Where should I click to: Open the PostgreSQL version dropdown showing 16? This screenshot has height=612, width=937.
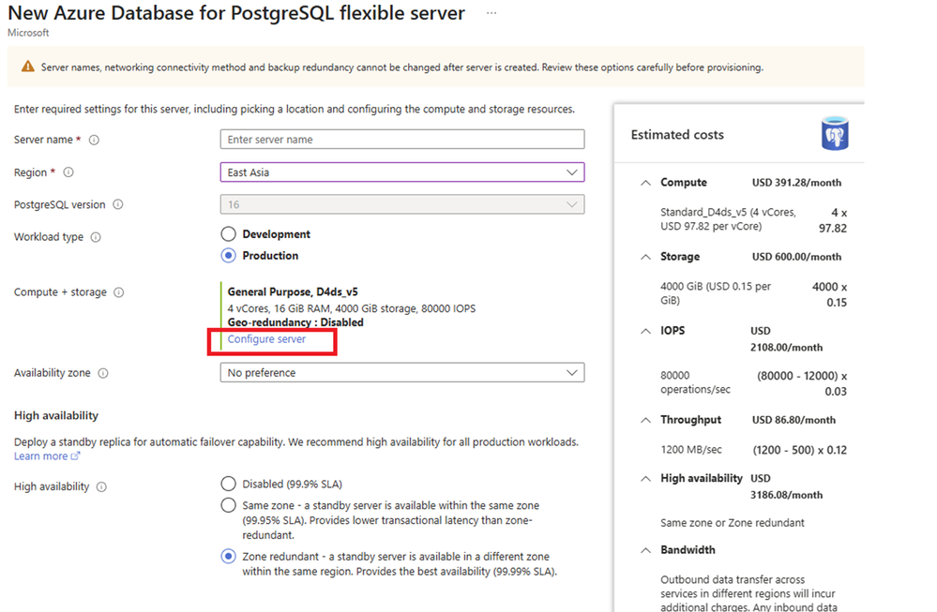[402, 205]
